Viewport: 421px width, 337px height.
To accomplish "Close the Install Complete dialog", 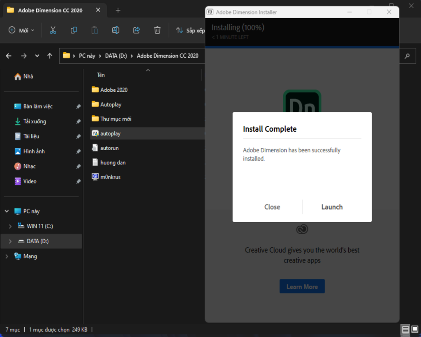I will (x=272, y=207).
